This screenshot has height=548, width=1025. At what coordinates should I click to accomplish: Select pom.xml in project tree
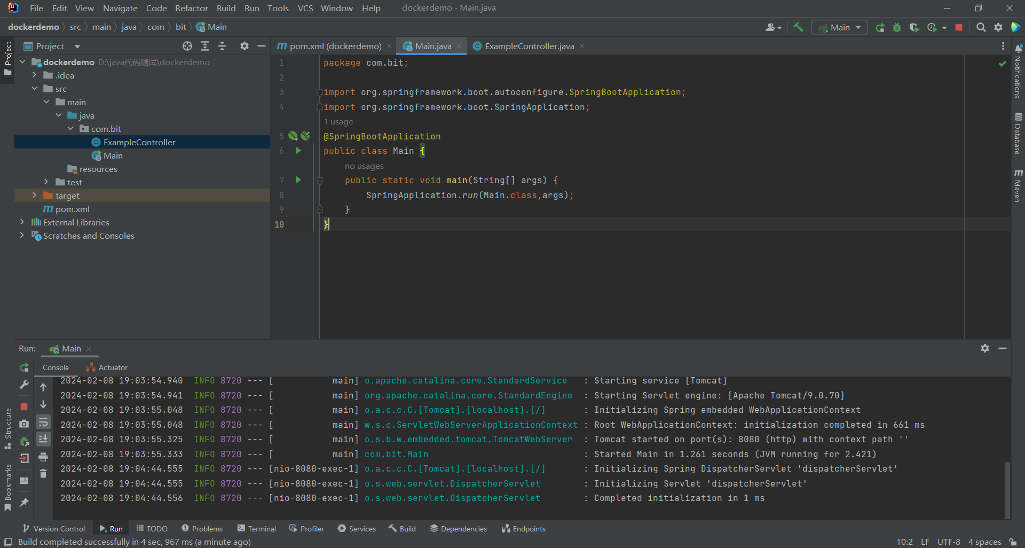click(x=73, y=209)
